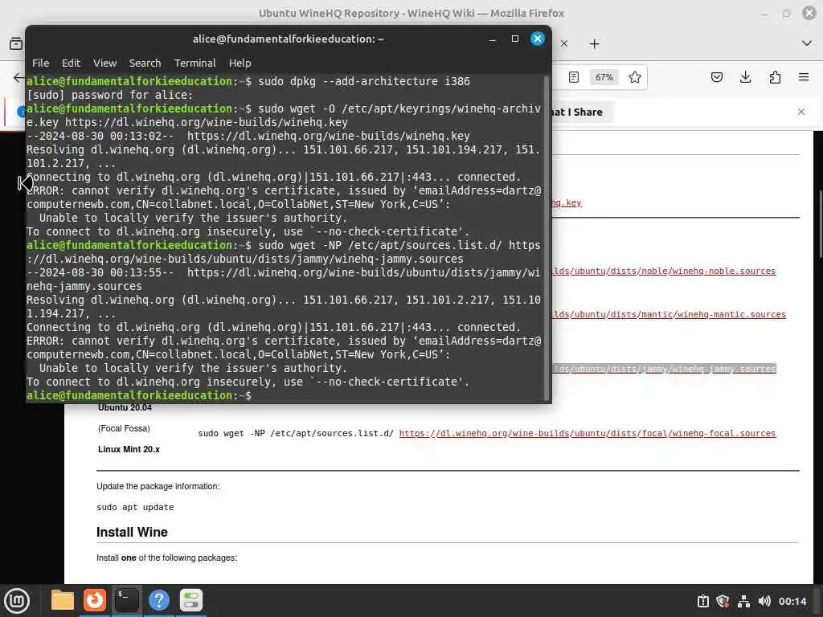Open the system settings toggle taskbar icon
This screenshot has height=617, width=823.
191,600
